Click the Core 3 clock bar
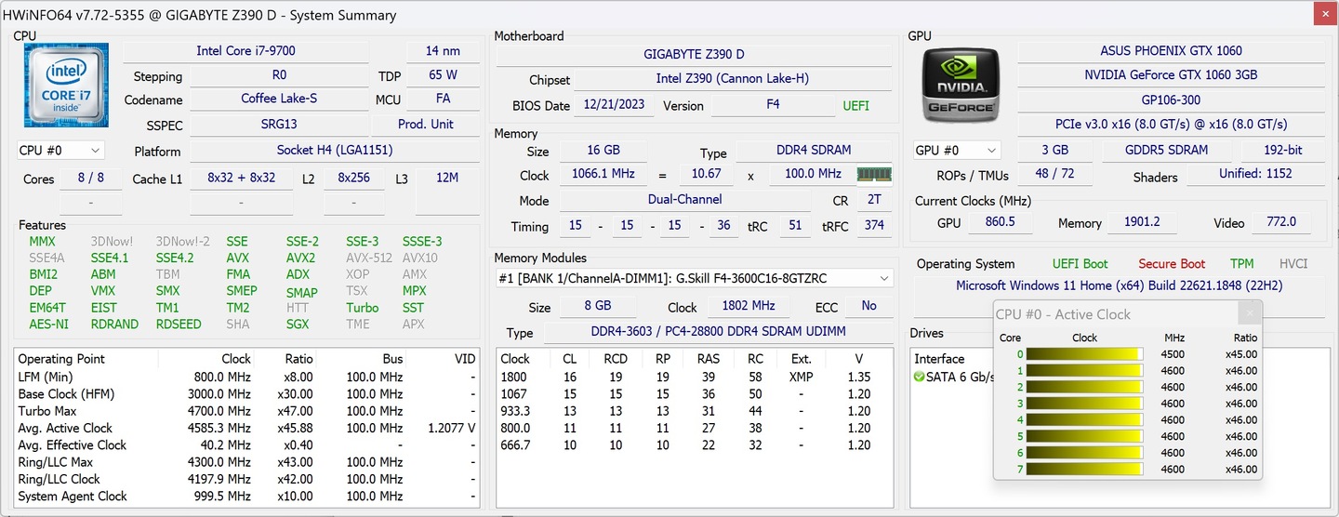Viewport: 1339px width, 517px height. [x=1084, y=404]
